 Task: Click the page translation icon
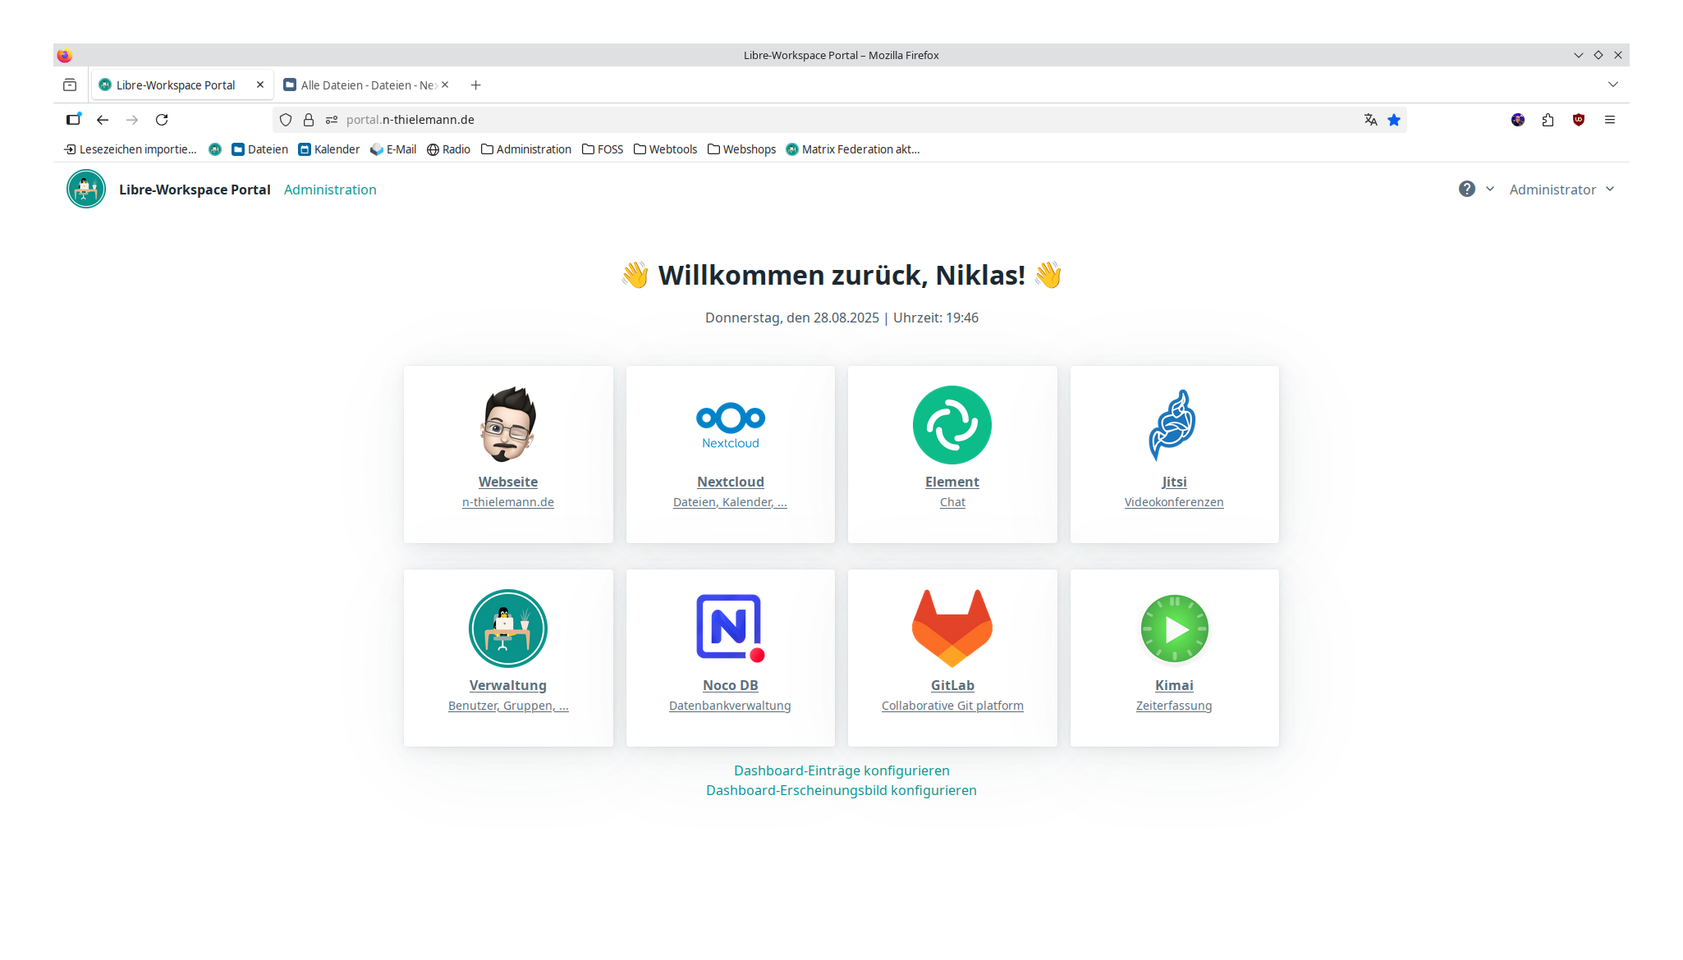1370,120
